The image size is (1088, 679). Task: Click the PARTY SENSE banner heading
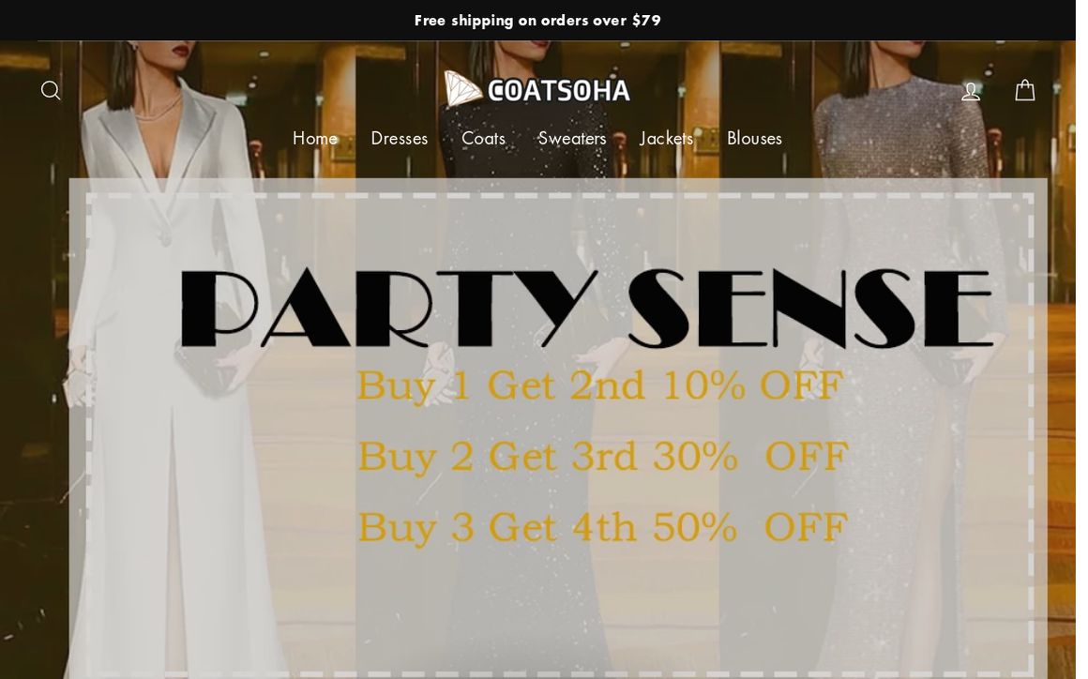click(x=586, y=308)
